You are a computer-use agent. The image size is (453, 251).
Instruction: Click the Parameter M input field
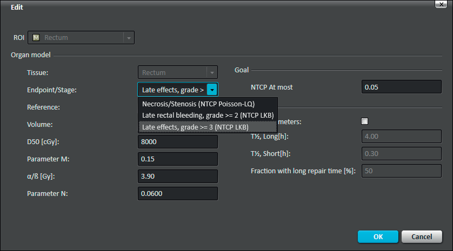[x=178, y=159]
